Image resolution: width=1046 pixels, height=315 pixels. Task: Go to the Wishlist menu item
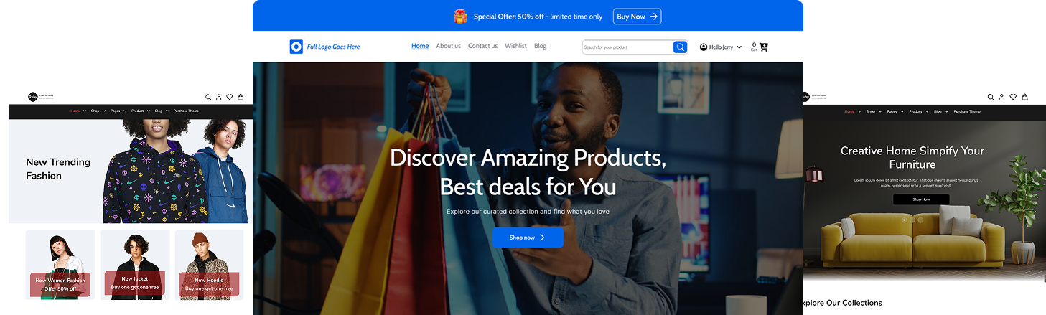point(515,46)
